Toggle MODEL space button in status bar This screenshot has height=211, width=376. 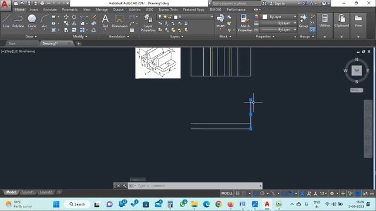(x=227, y=193)
